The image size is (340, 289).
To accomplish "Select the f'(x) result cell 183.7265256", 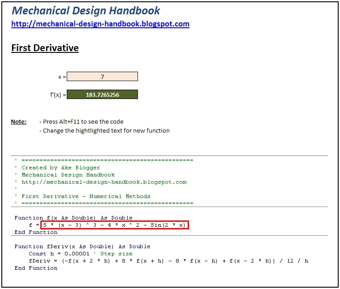I will click(x=102, y=95).
